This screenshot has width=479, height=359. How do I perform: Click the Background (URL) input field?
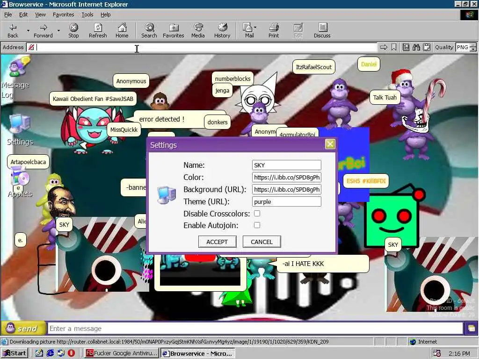click(x=287, y=190)
